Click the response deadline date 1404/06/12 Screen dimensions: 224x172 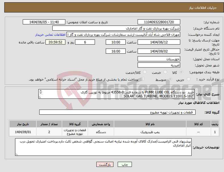(159, 42)
